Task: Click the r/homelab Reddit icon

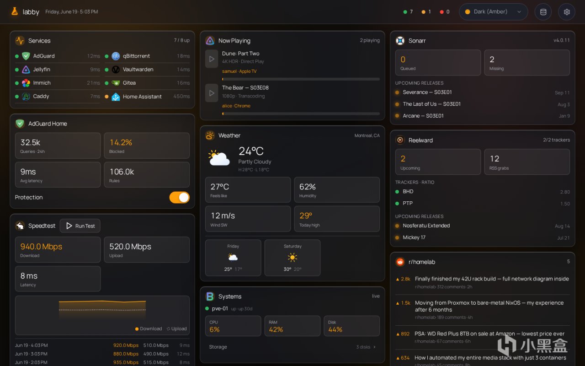Action: [x=400, y=262]
